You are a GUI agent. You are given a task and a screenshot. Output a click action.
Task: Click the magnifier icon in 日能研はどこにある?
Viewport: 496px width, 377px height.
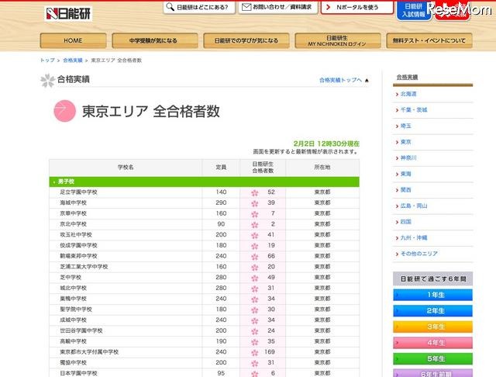click(x=170, y=7)
